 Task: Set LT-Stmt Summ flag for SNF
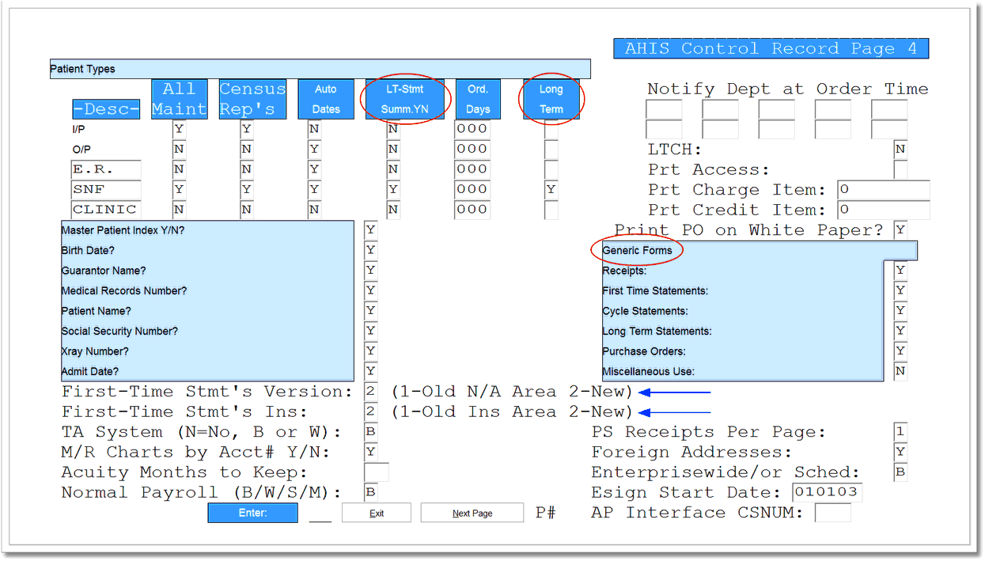tap(393, 190)
